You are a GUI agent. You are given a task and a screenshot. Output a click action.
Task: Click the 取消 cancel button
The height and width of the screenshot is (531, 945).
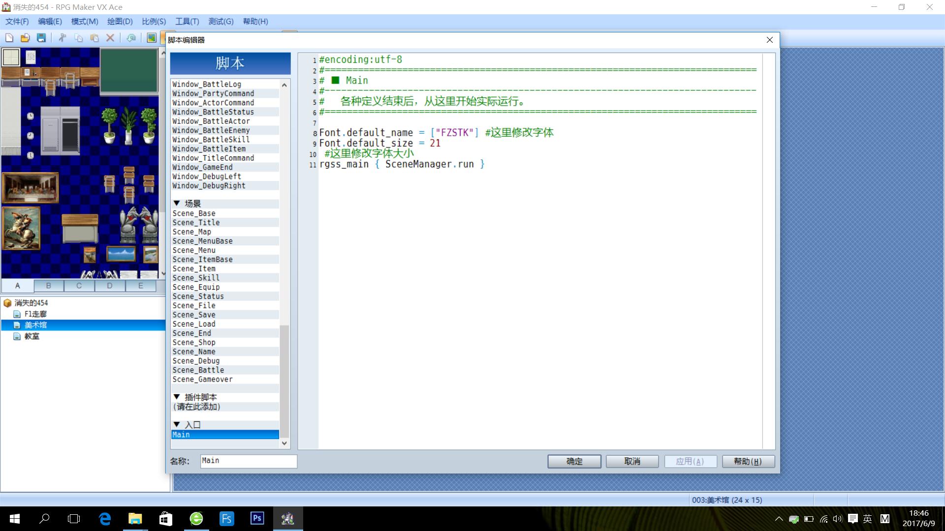tap(632, 461)
